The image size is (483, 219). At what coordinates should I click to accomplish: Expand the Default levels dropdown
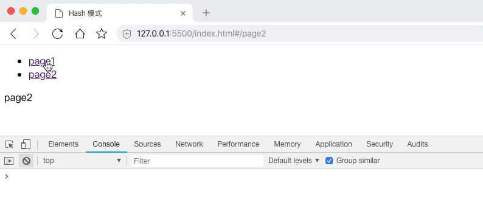[294, 161]
